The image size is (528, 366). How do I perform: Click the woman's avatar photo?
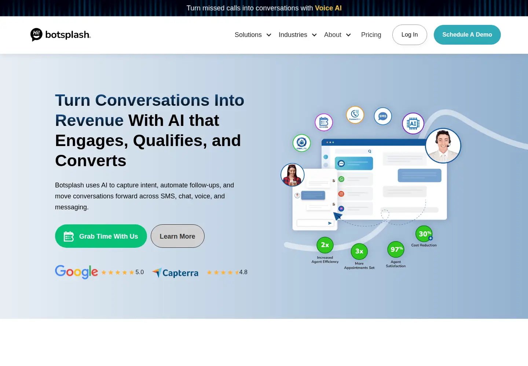(293, 175)
